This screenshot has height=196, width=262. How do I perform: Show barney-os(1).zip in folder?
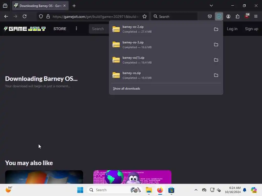tap(216, 60)
